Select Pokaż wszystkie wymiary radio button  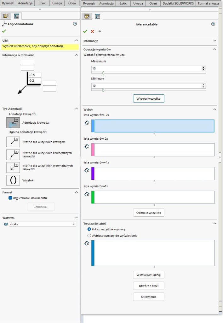click(x=89, y=229)
